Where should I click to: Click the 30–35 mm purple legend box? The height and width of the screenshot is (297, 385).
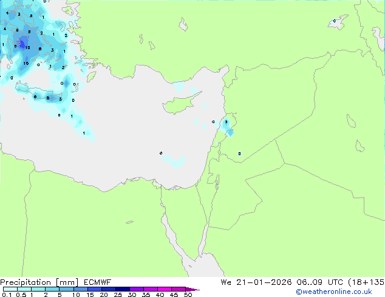pos(137,289)
